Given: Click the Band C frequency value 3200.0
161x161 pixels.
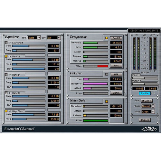Looking at the screenshot, I should pyautogui.click(x=53, y=101).
